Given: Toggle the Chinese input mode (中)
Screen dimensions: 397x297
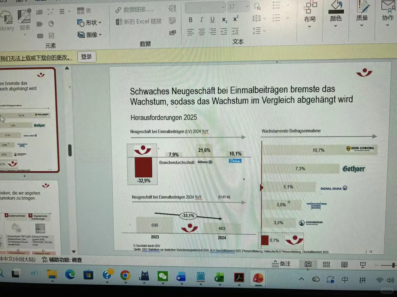Looking at the screenshot, I should coord(345,280).
